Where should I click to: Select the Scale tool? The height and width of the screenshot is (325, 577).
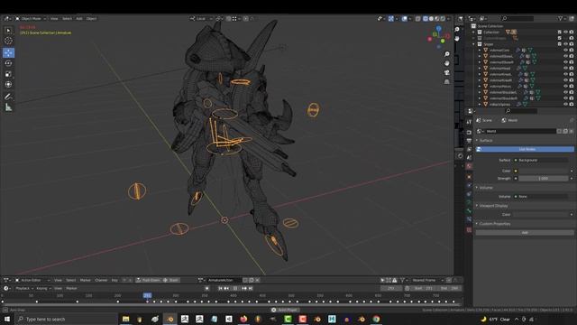tap(8, 74)
